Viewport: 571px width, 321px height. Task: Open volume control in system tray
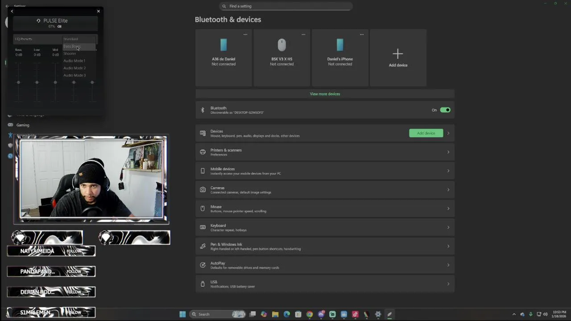pyautogui.click(x=545, y=314)
